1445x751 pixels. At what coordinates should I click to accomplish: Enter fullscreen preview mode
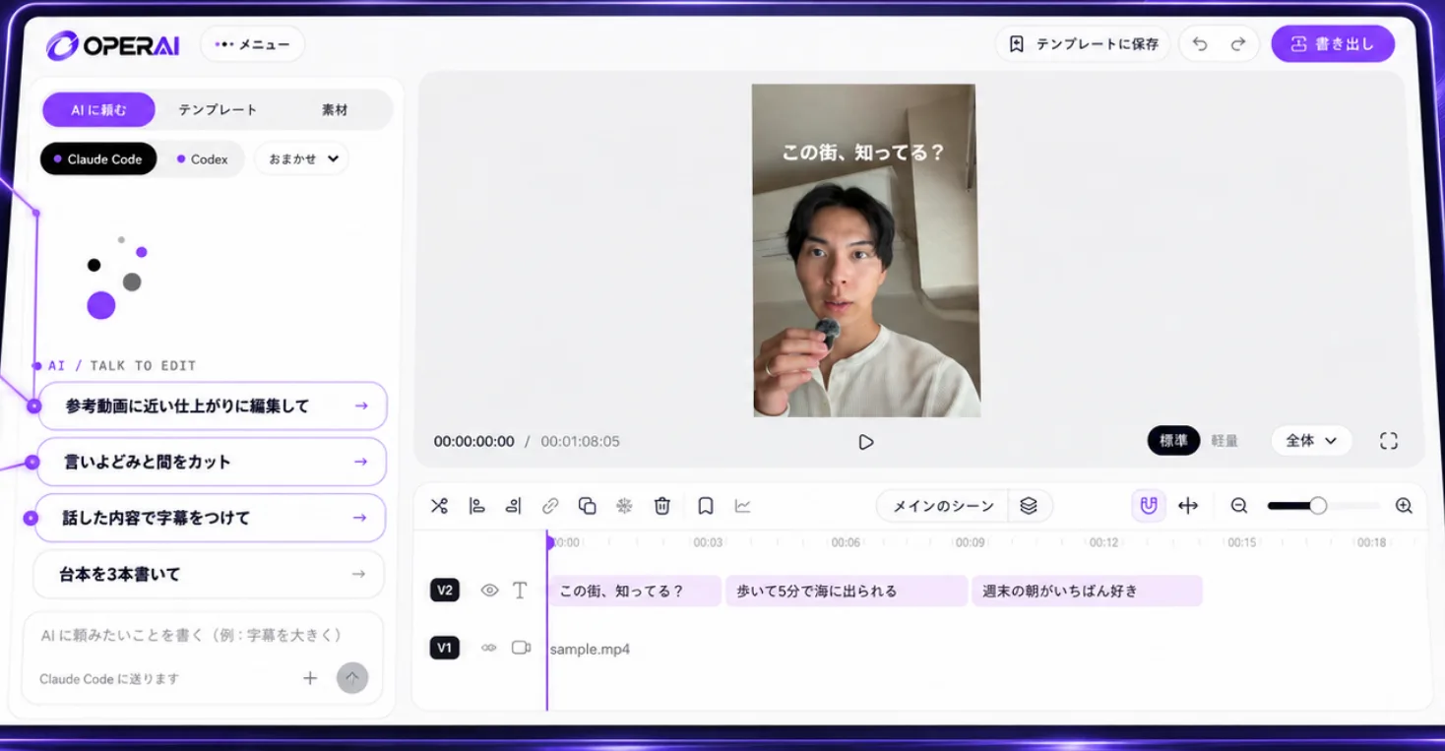tap(1389, 441)
